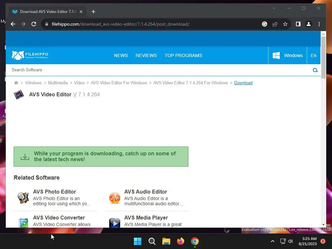Open notifications badge showing 2
The height and width of the screenshot is (249, 332).
323,241
